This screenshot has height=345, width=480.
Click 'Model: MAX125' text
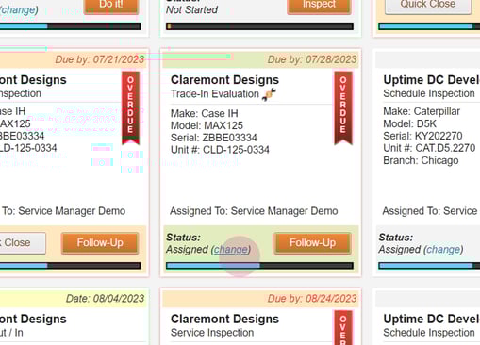pos(207,125)
